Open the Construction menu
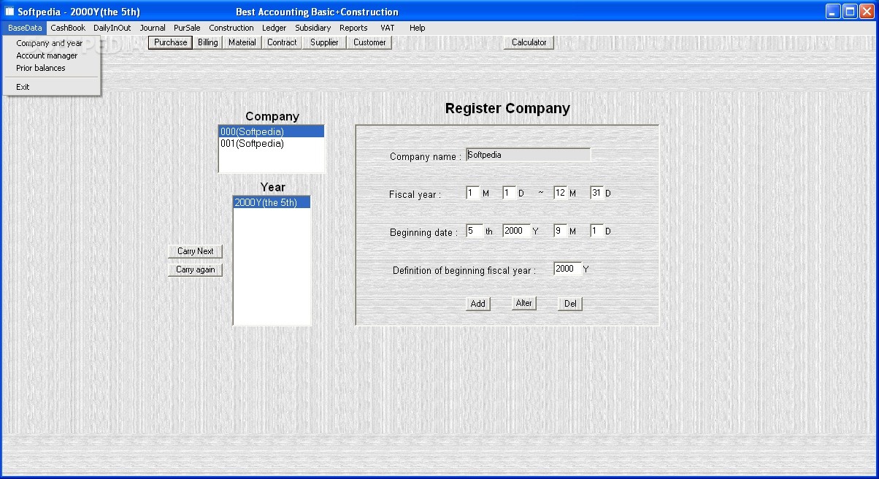This screenshot has height=479, width=879. (x=231, y=28)
